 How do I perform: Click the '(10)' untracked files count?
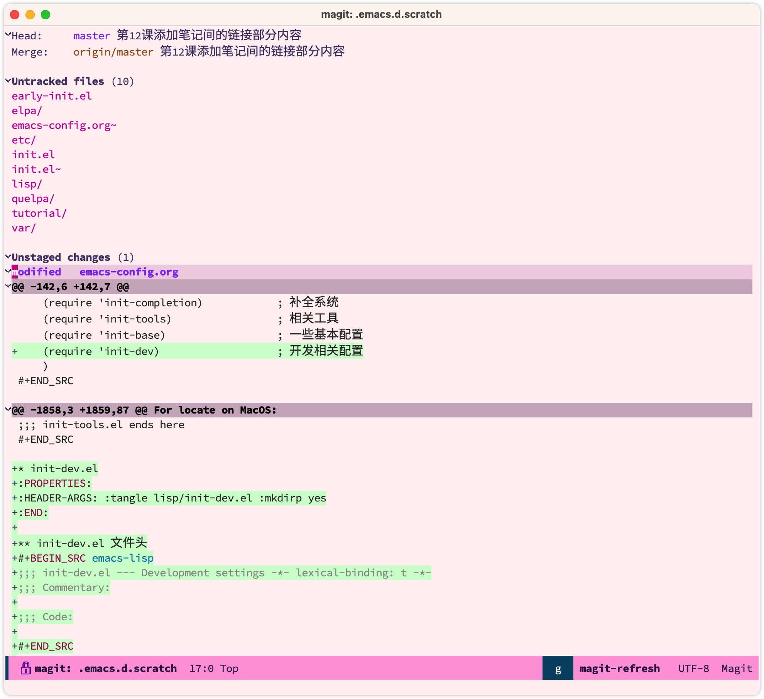tap(123, 81)
